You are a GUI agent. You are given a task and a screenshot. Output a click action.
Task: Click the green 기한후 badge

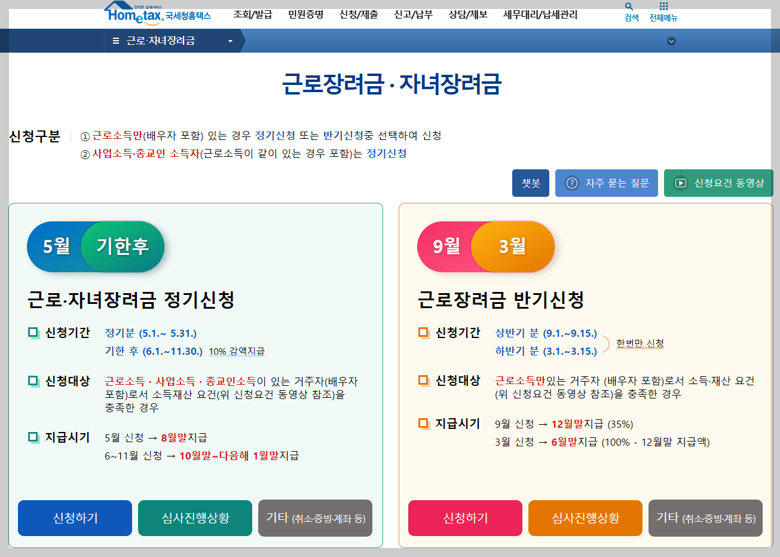coord(123,246)
